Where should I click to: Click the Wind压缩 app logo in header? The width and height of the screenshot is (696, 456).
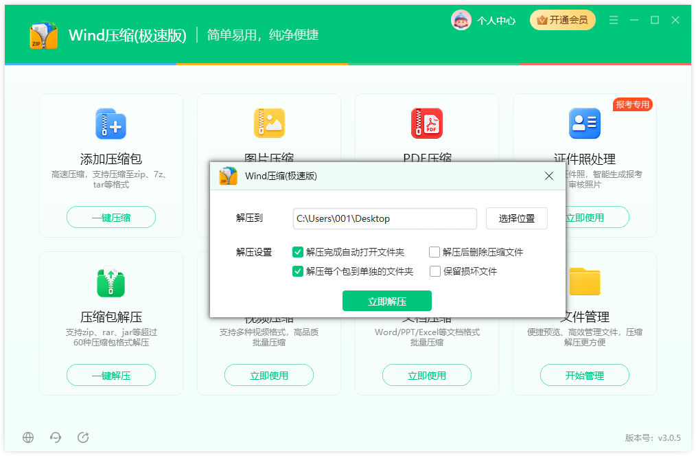43,35
